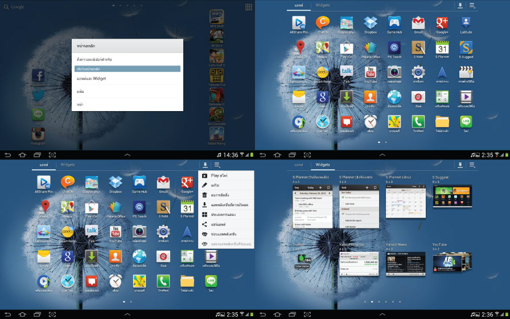The image size is (510, 319).
Task: Open Game Hub in the bottom-left app drawer
Action: (x=139, y=182)
